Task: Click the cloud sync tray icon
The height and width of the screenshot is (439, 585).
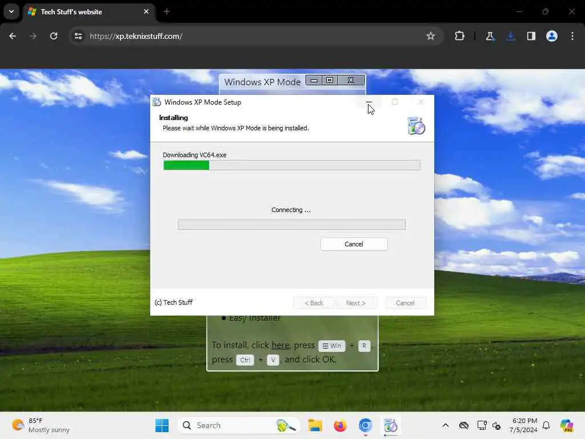Action: 463,425
